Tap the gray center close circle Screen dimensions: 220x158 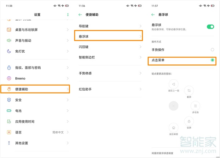pyautogui.click(x=174, y=106)
